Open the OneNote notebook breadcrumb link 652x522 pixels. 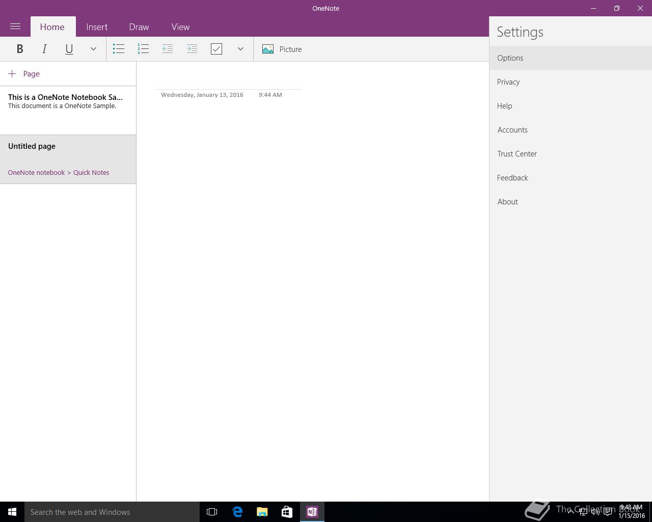pyautogui.click(x=36, y=172)
